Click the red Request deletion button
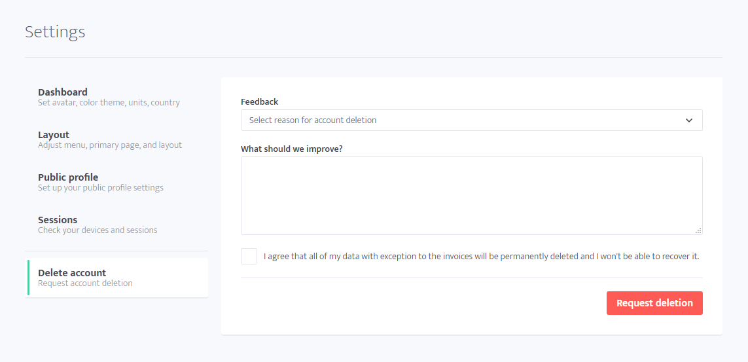 pyautogui.click(x=654, y=303)
